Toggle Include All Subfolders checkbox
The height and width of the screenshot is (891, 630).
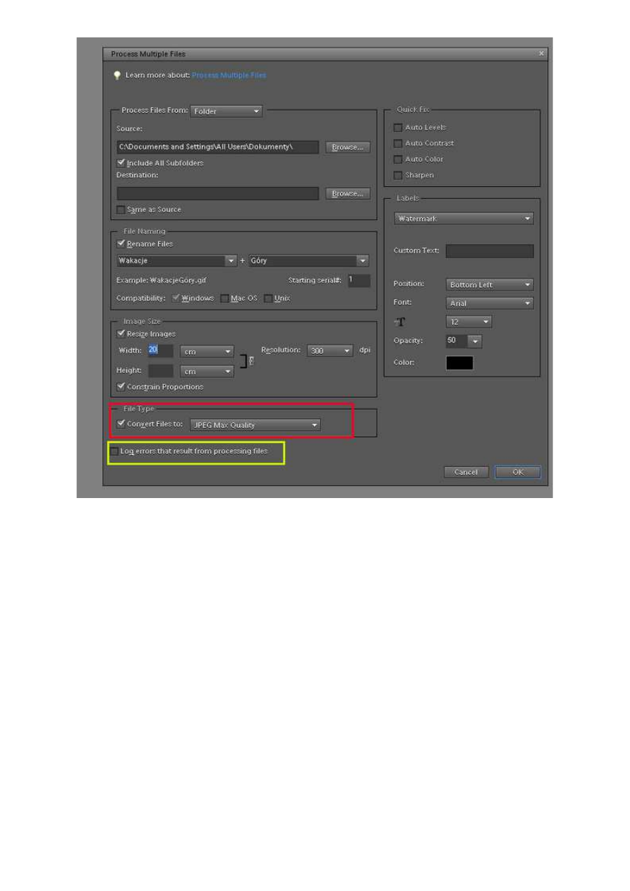tap(121, 163)
